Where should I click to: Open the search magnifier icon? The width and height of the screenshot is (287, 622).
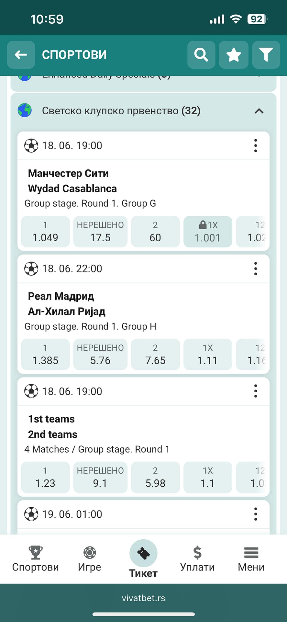click(201, 55)
